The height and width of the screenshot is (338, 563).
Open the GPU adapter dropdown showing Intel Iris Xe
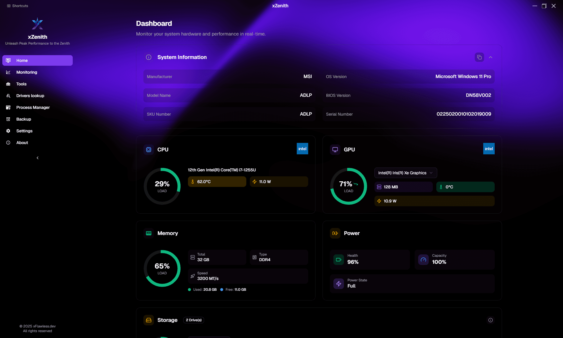pos(406,173)
